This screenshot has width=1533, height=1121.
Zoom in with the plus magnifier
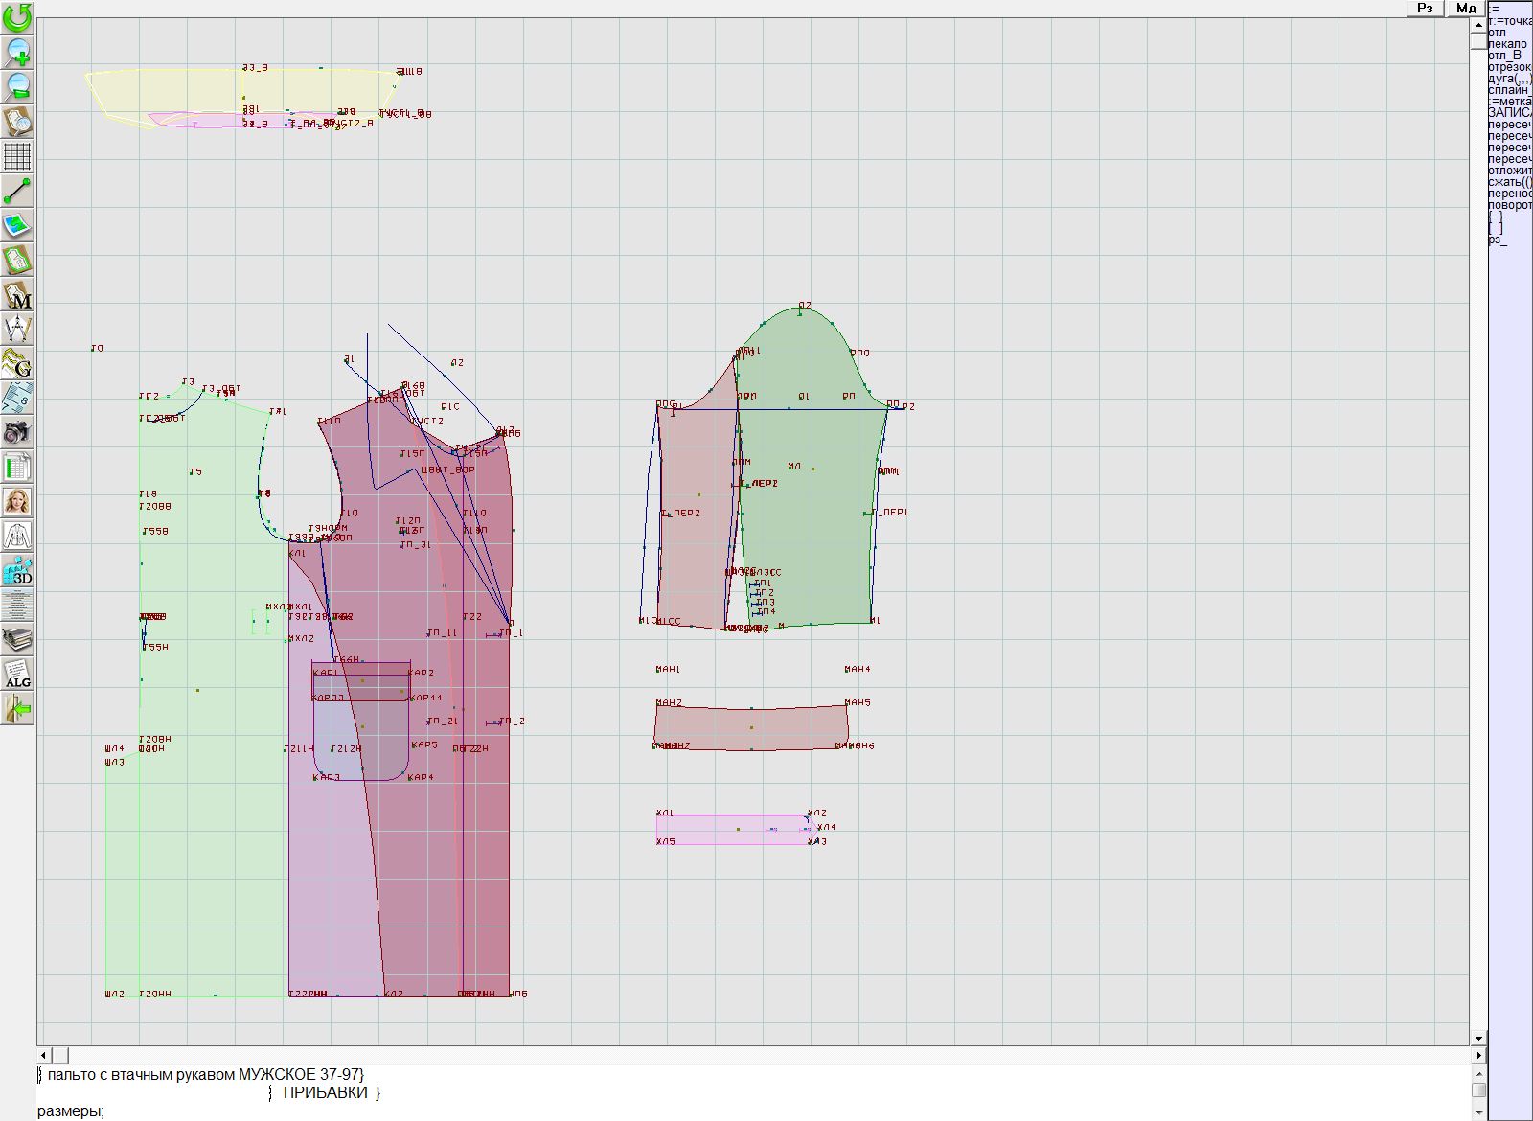click(17, 52)
